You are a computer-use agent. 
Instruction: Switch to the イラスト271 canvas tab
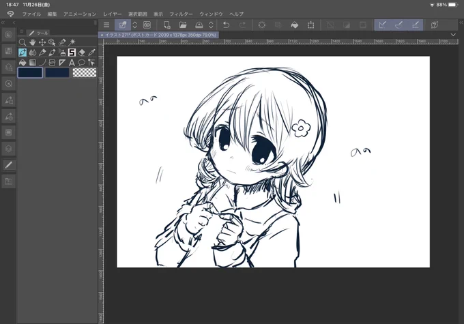point(158,35)
